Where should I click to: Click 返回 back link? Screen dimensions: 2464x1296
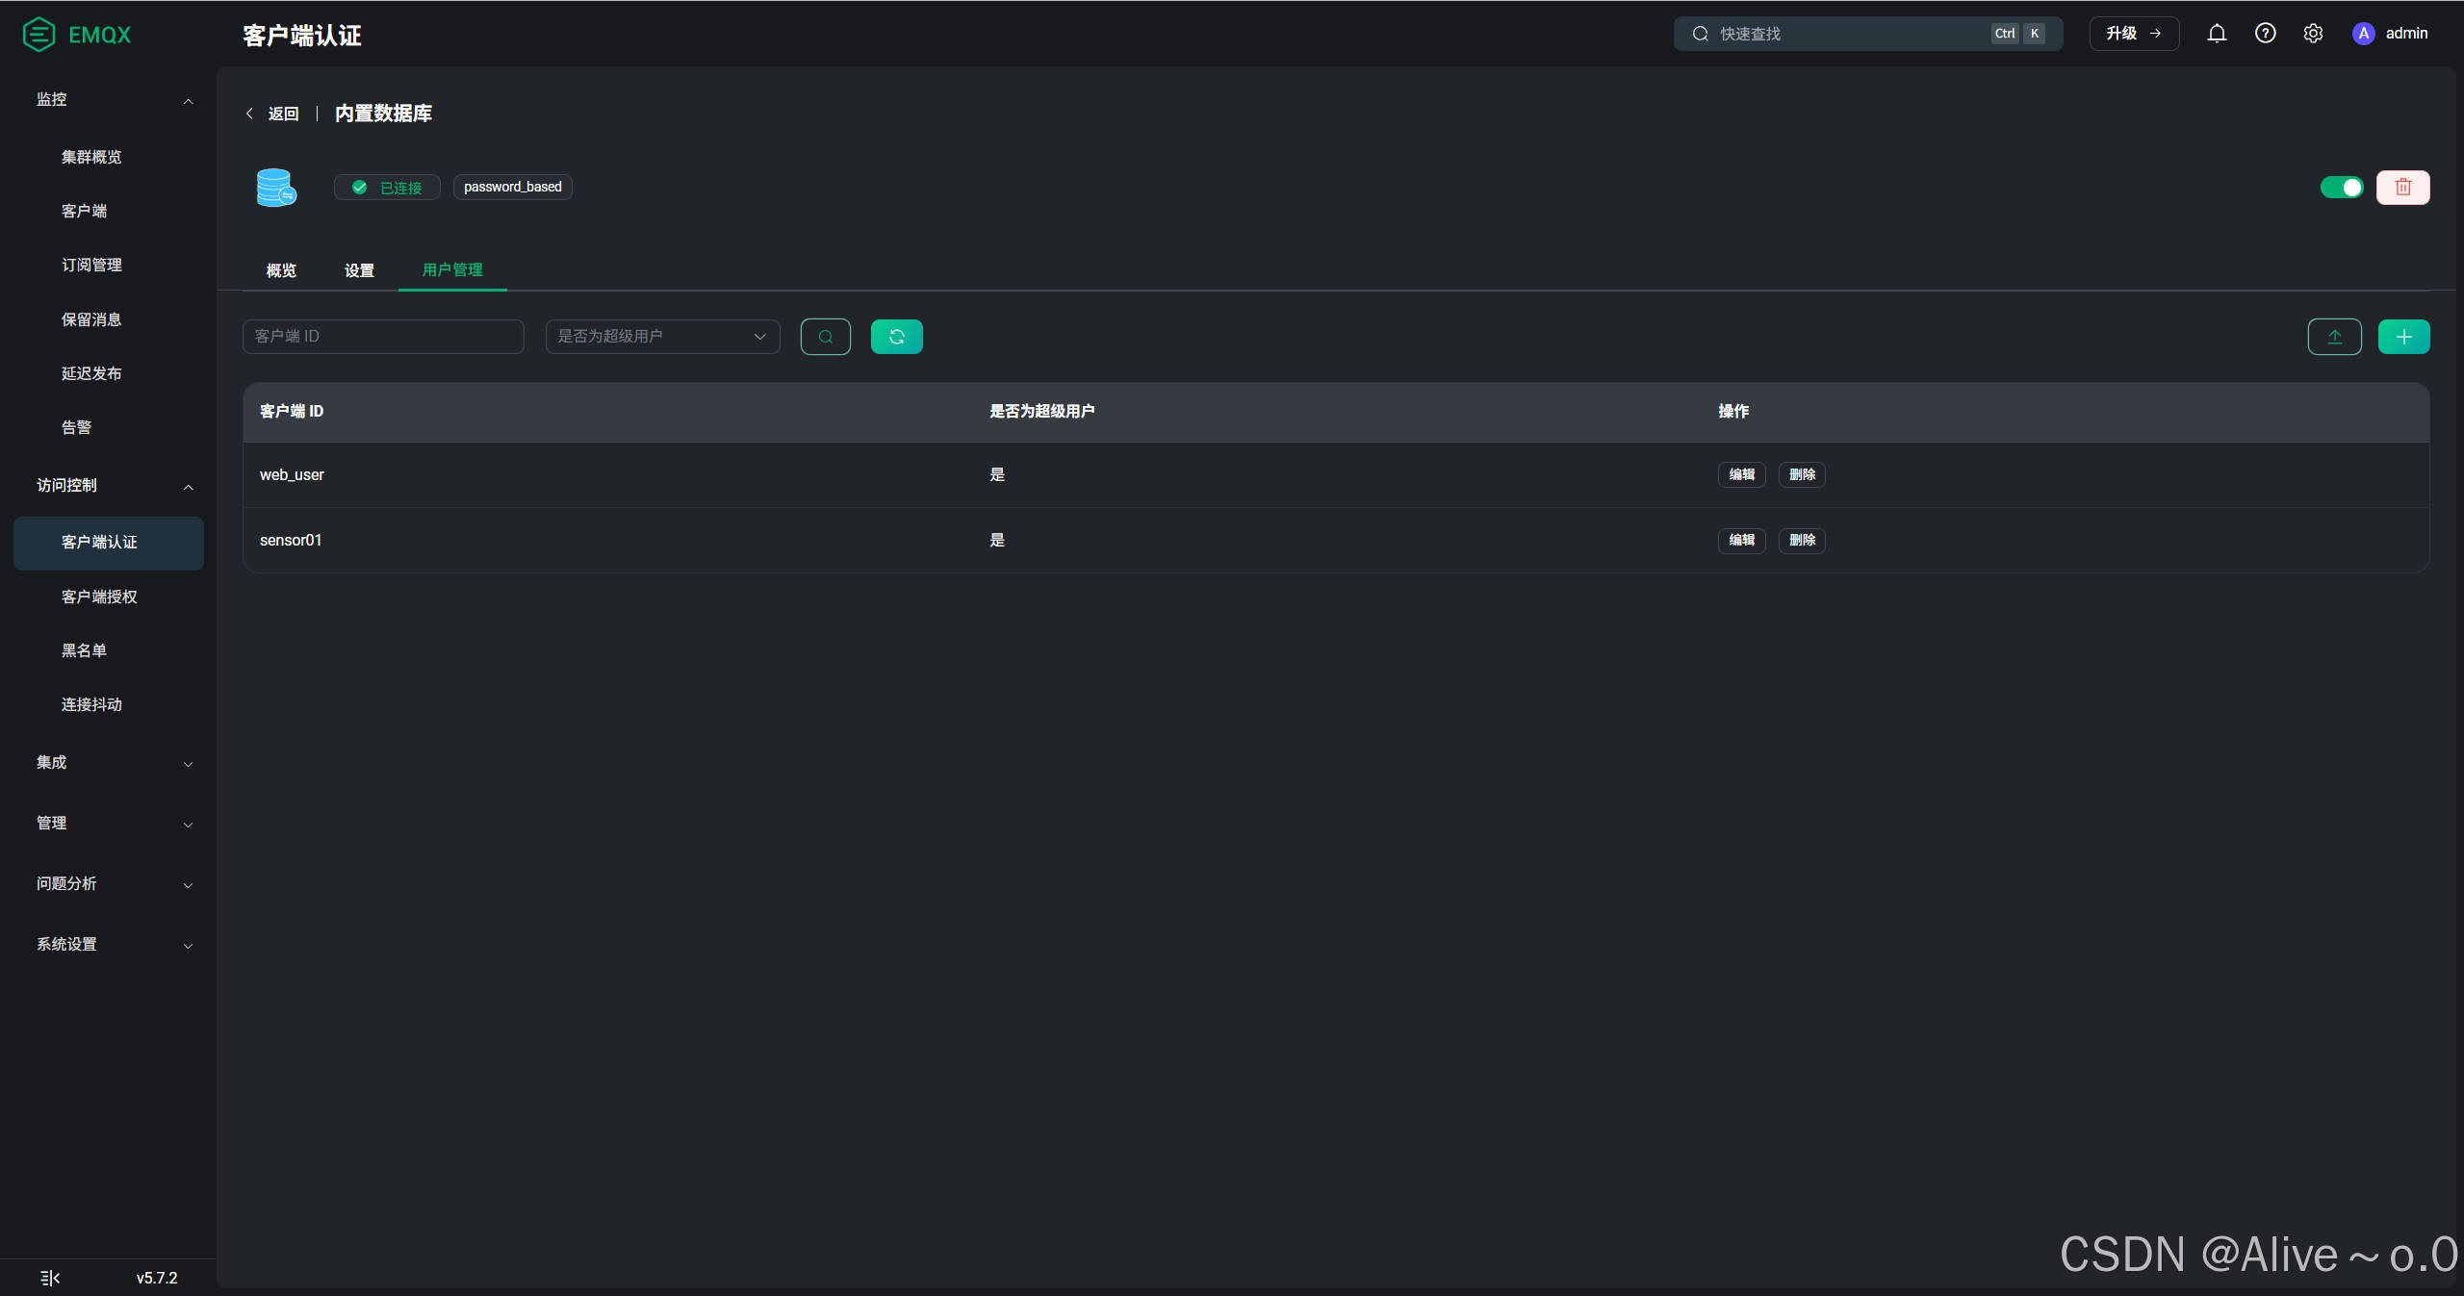[282, 114]
